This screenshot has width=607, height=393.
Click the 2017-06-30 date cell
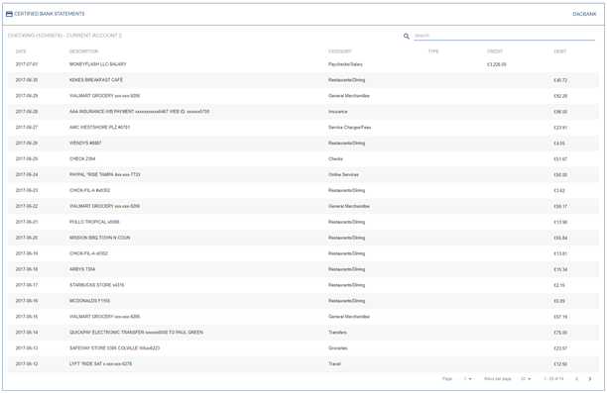27,80
